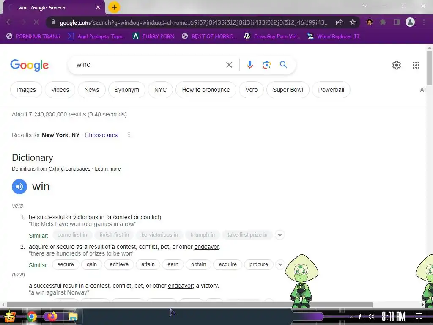This screenshot has height=325, width=433.
Task: Search by image with Google Lens icon
Action: click(x=266, y=65)
